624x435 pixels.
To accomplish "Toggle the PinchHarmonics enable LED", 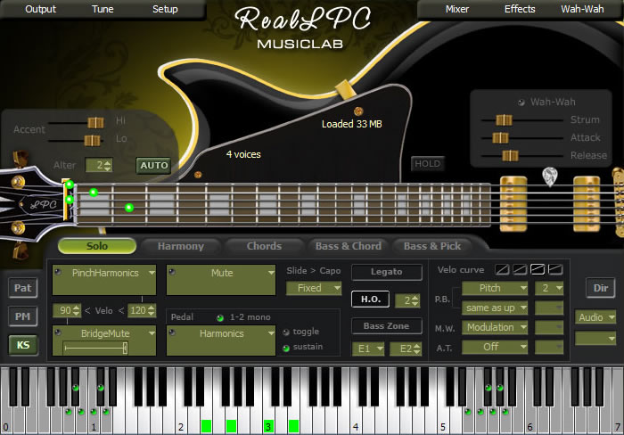I will (x=58, y=272).
